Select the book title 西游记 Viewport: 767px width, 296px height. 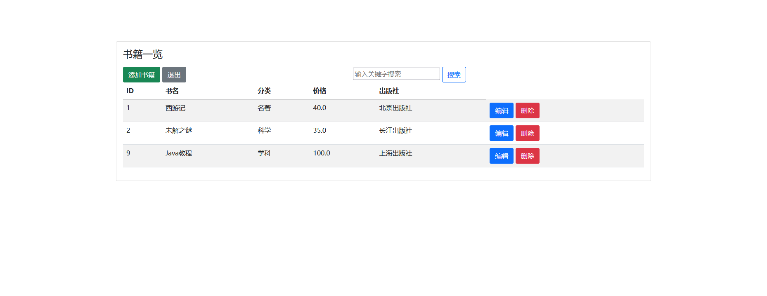pyautogui.click(x=175, y=108)
